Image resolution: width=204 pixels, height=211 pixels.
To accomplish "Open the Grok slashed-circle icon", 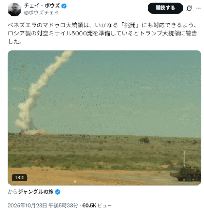I will [x=189, y=8].
